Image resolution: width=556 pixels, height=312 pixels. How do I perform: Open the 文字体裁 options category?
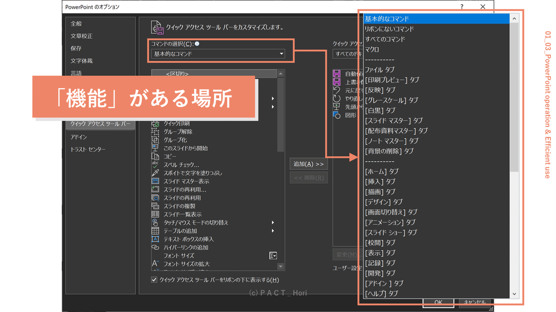(100, 61)
